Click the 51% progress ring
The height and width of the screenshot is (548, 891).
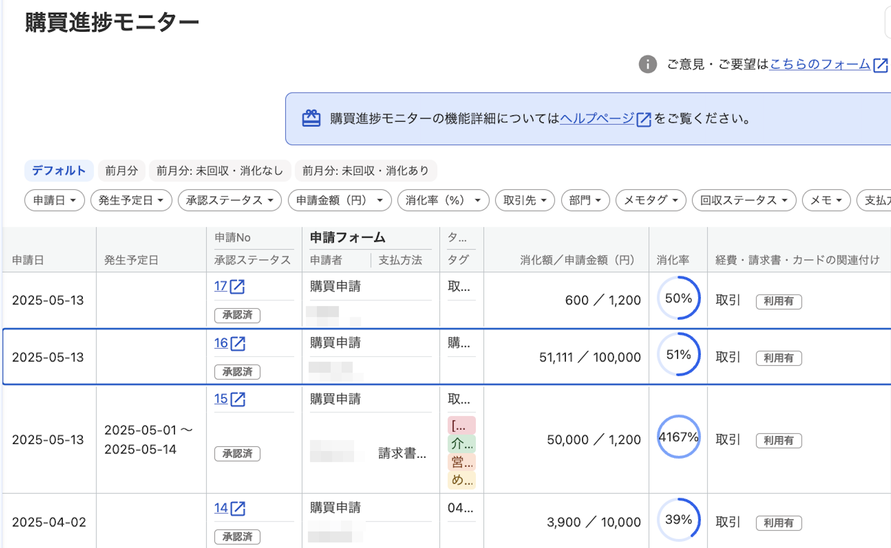pyautogui.click(x=678, y=355)
